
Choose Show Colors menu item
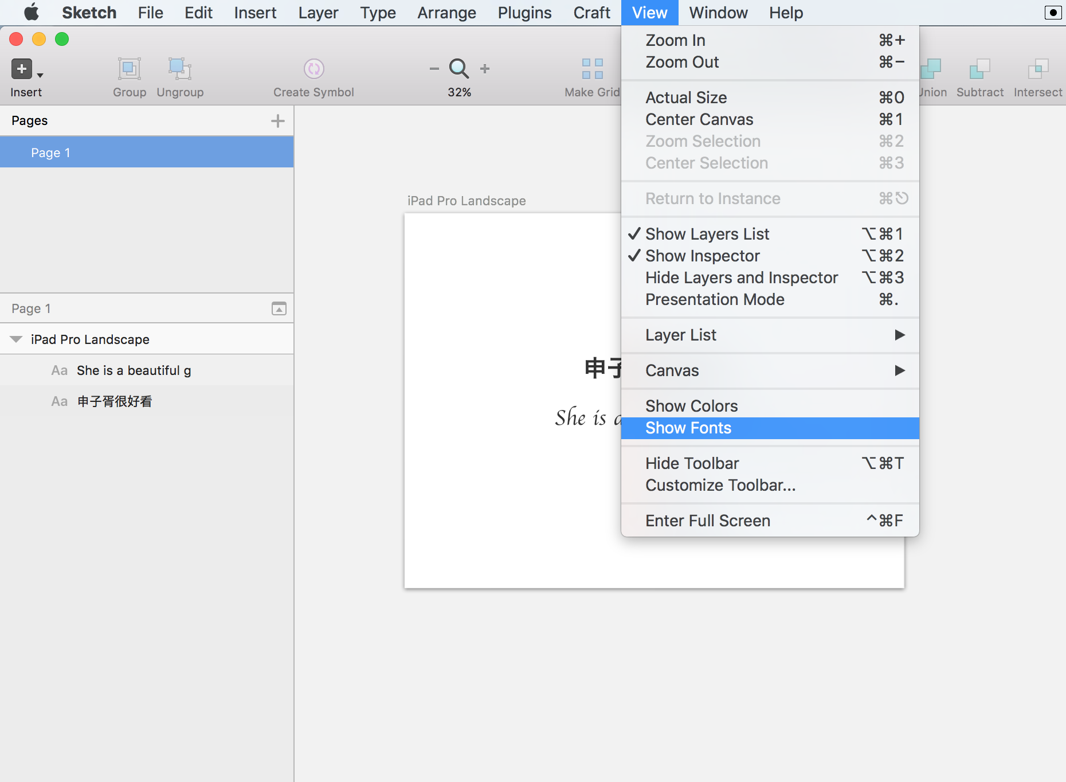pos(770,406)
